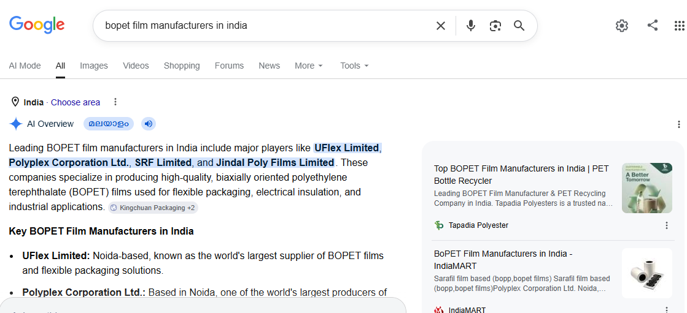This screenshot has height=313, width=687.
Task: Click the highlighted SRF Limited text
Action: coord(163,162)
